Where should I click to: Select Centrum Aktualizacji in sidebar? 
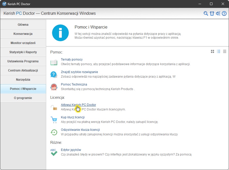[23, 70]
